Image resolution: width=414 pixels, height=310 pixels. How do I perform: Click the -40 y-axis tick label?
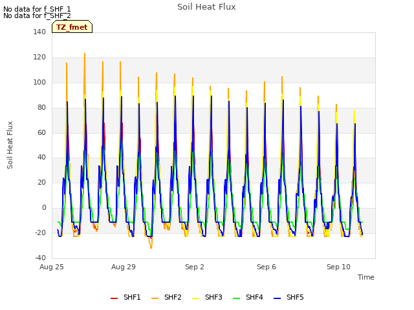click(x=40, y=258)
